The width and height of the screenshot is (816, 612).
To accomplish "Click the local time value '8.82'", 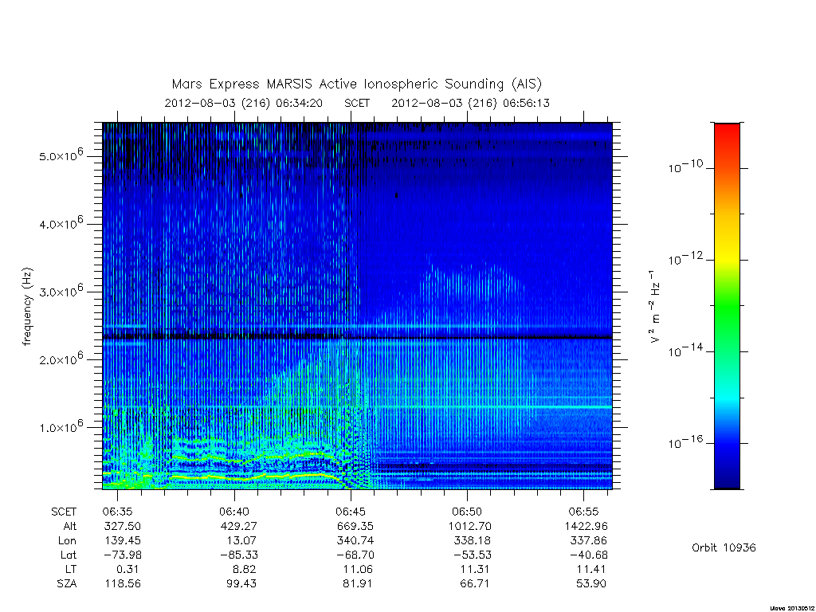I will point(244,569).
